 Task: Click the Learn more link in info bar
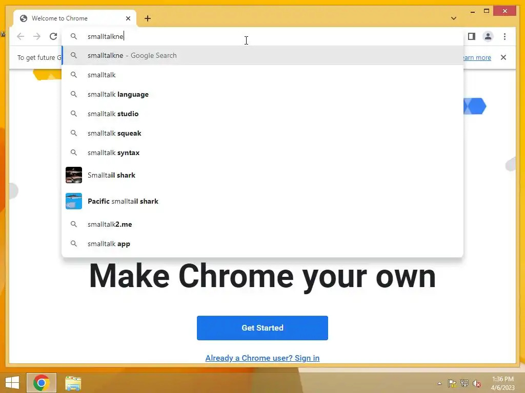pos(477,57)
